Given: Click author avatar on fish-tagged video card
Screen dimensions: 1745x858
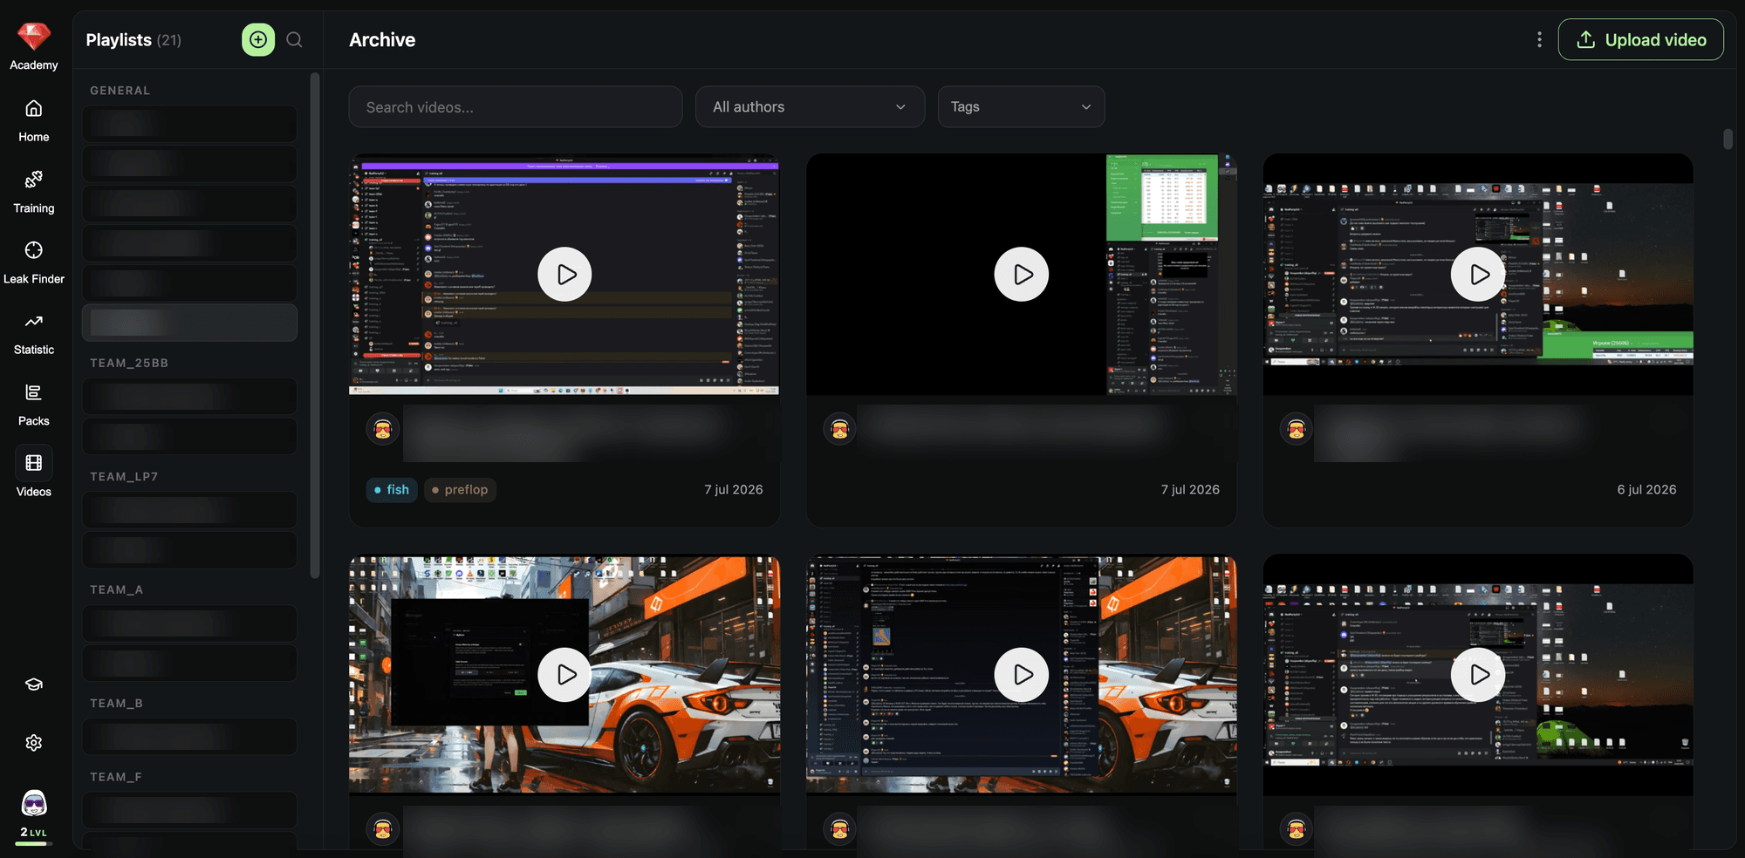Looking at the screenshot, I should (383, 429).
